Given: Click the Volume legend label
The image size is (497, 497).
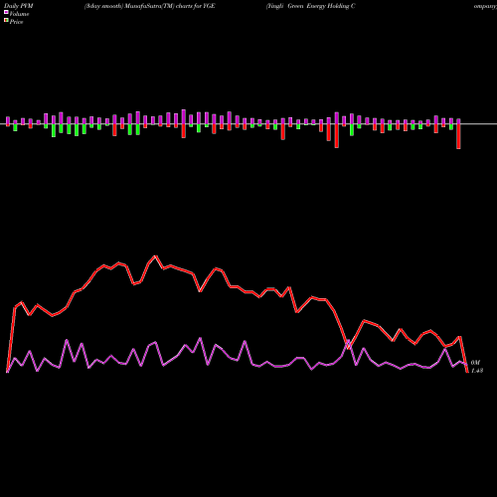Looking at the screenshot, I should pyautogui.click(x=19, y=14).
